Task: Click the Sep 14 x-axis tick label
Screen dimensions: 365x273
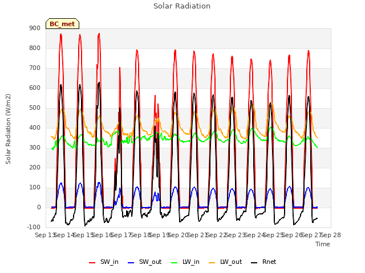Action: (64, 235)
